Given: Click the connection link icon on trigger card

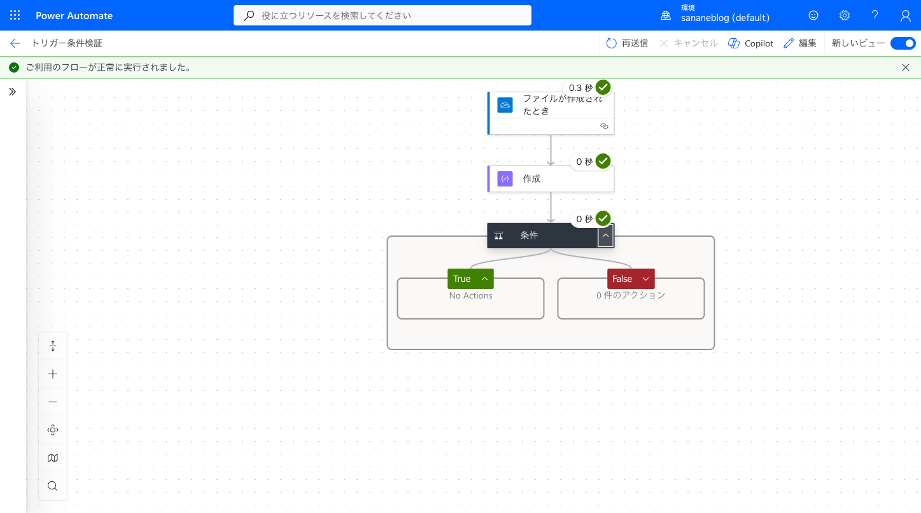Looking at the screenshot, I should tap(604, 126).
